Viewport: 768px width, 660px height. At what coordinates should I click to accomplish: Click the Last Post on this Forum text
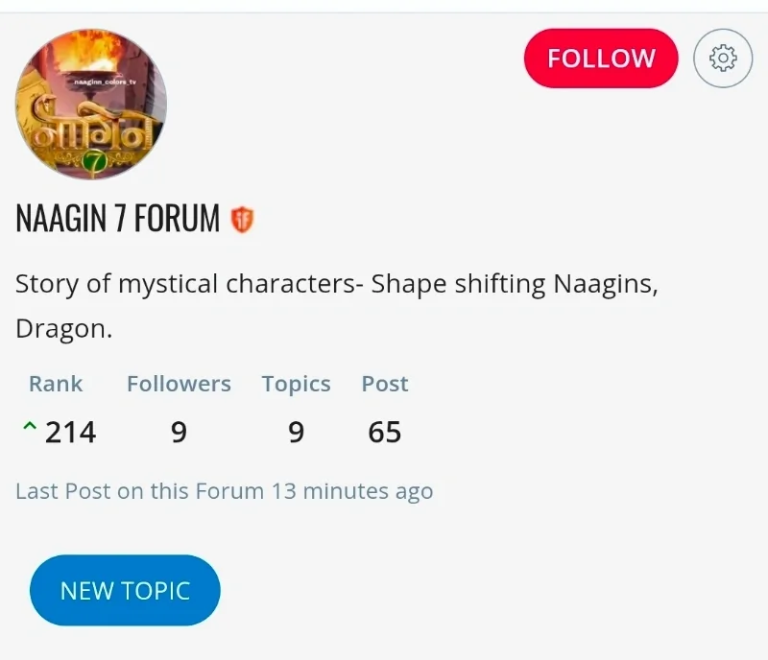pos(139,491)
